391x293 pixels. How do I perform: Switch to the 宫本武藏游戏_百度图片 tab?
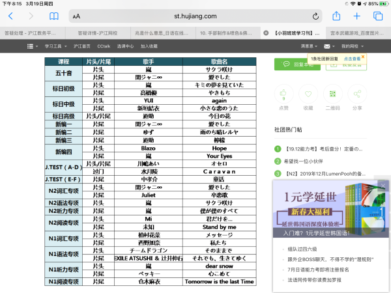pyautogui.click(x=358, y=33)
